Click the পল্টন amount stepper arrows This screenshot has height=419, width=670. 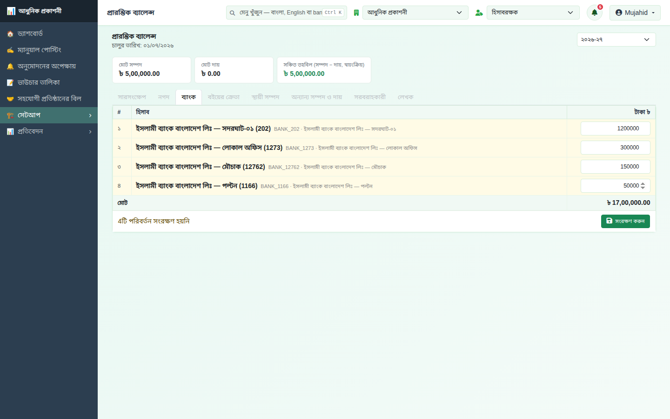643,186
